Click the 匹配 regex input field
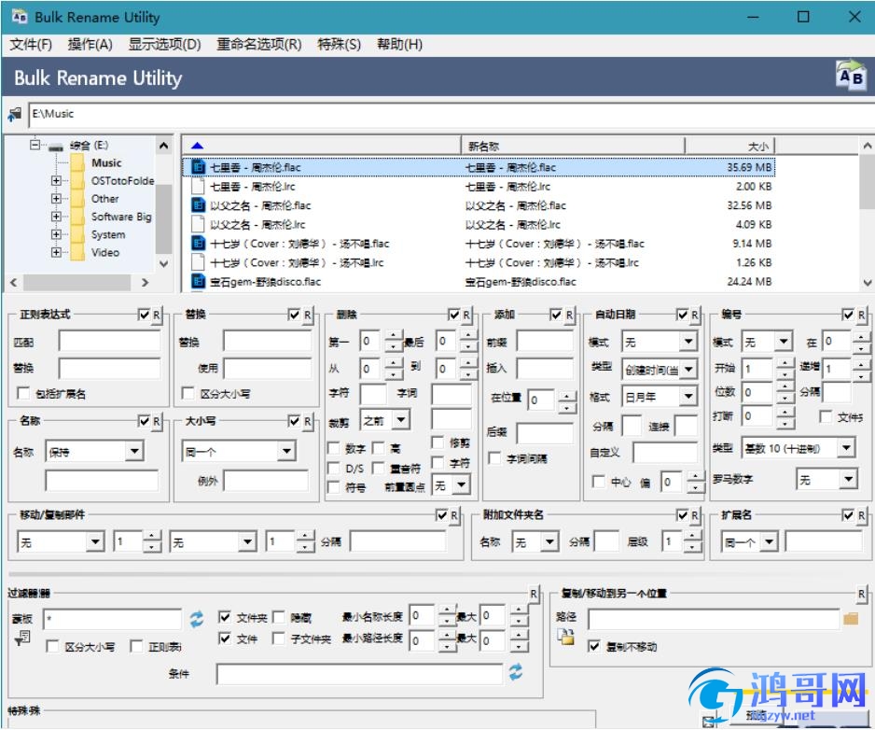This screenshot has height=730, width=875. (x=110, y=341)
